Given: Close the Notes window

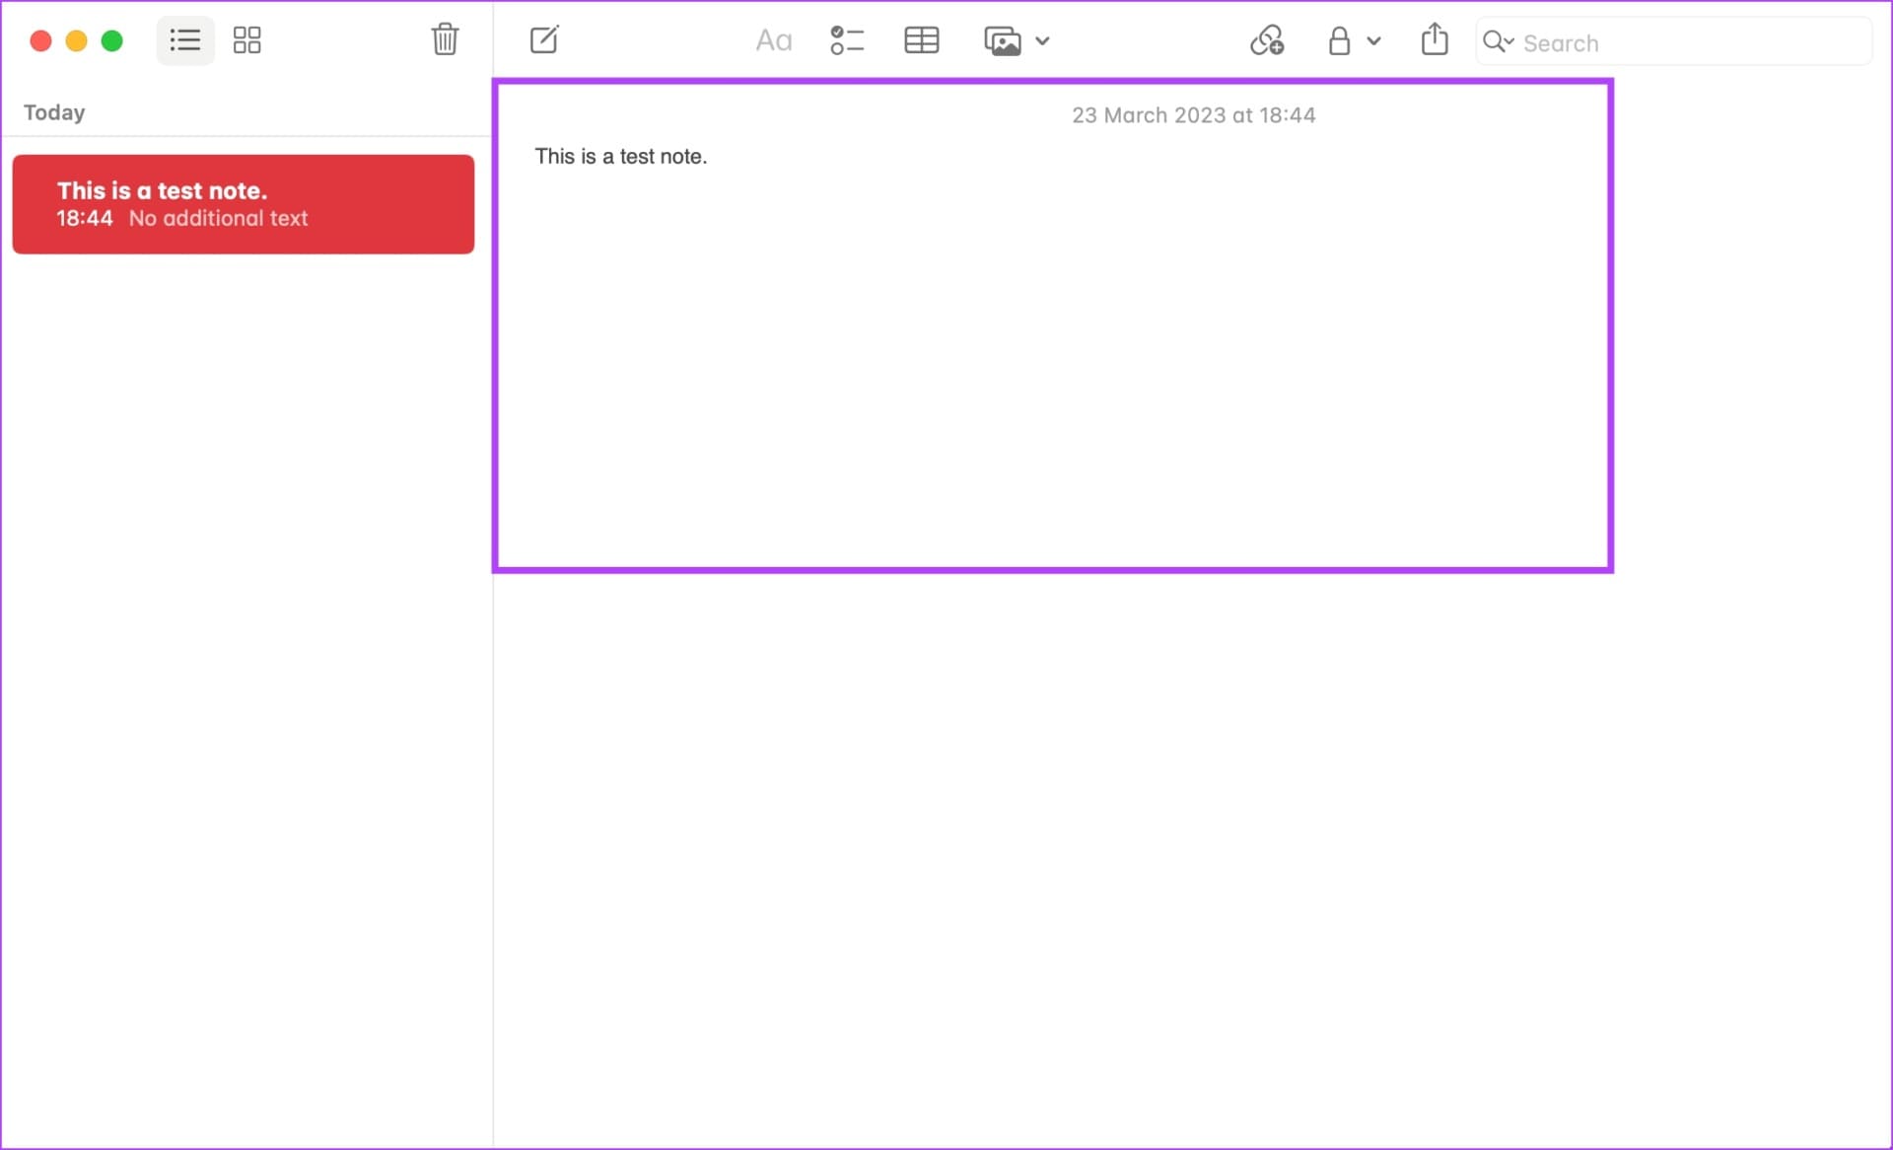Looking at the screenshot, I should 40,40.
